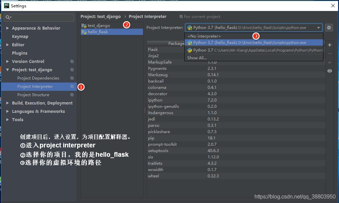The image size is (339, 203).
Task: Select the colorama package row
Action: [x=236, y=88]
